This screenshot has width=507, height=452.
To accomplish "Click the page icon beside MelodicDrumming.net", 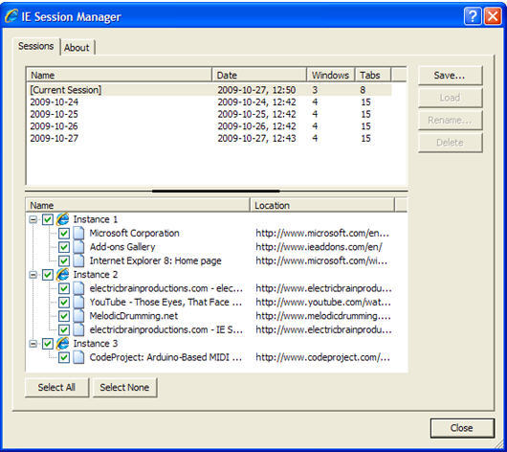I will tap(78, 316).
